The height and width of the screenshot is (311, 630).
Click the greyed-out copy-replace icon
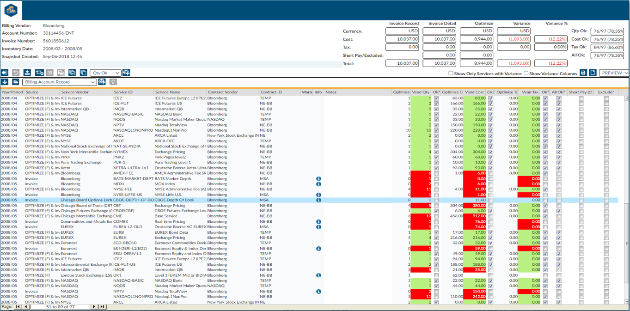pyautogui.click(x=61, y=73)
